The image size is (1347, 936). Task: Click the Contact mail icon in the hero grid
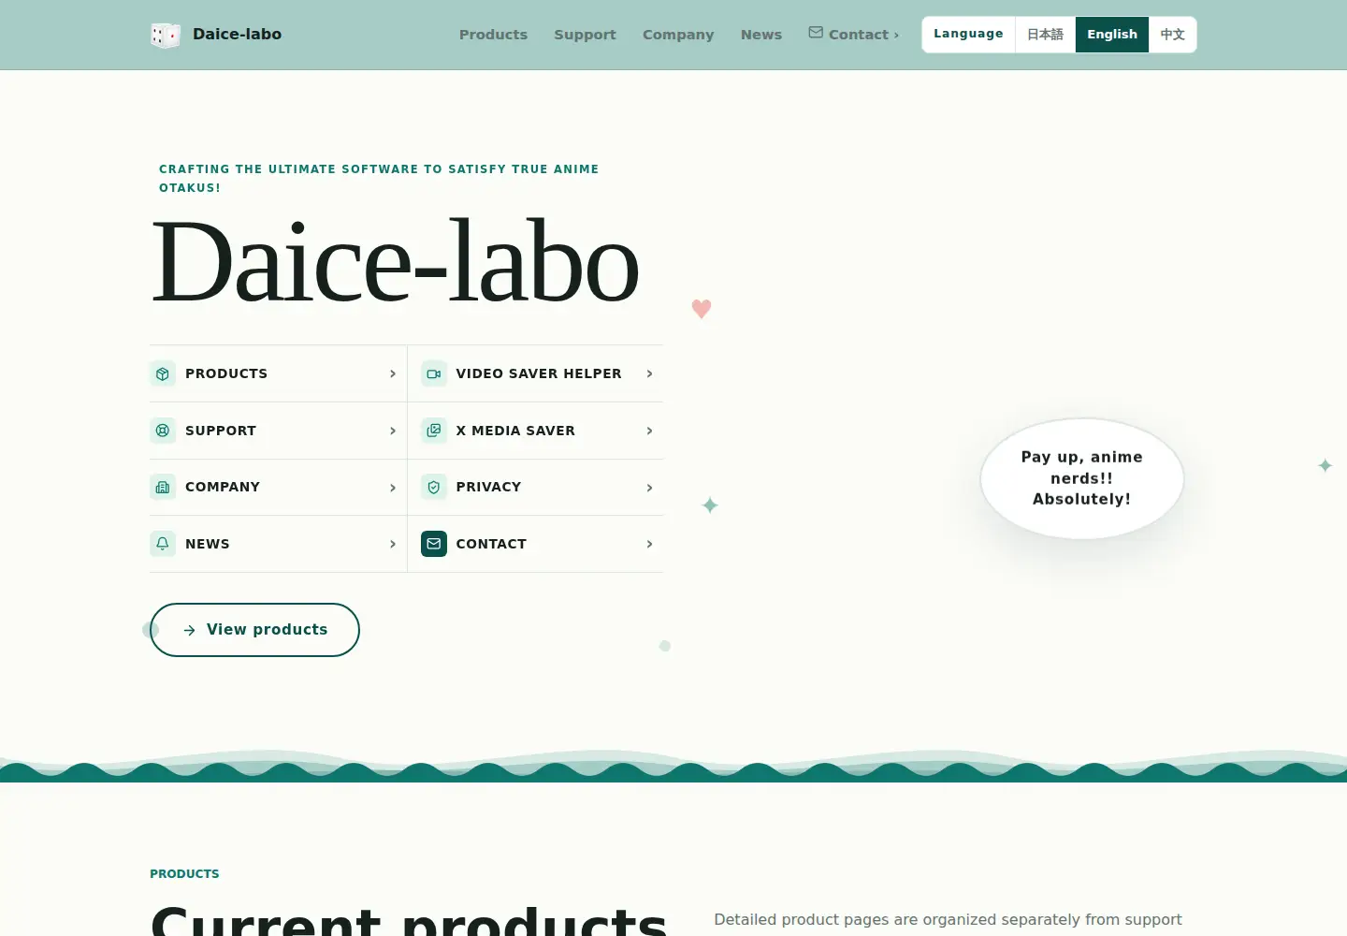pos(434,544)
